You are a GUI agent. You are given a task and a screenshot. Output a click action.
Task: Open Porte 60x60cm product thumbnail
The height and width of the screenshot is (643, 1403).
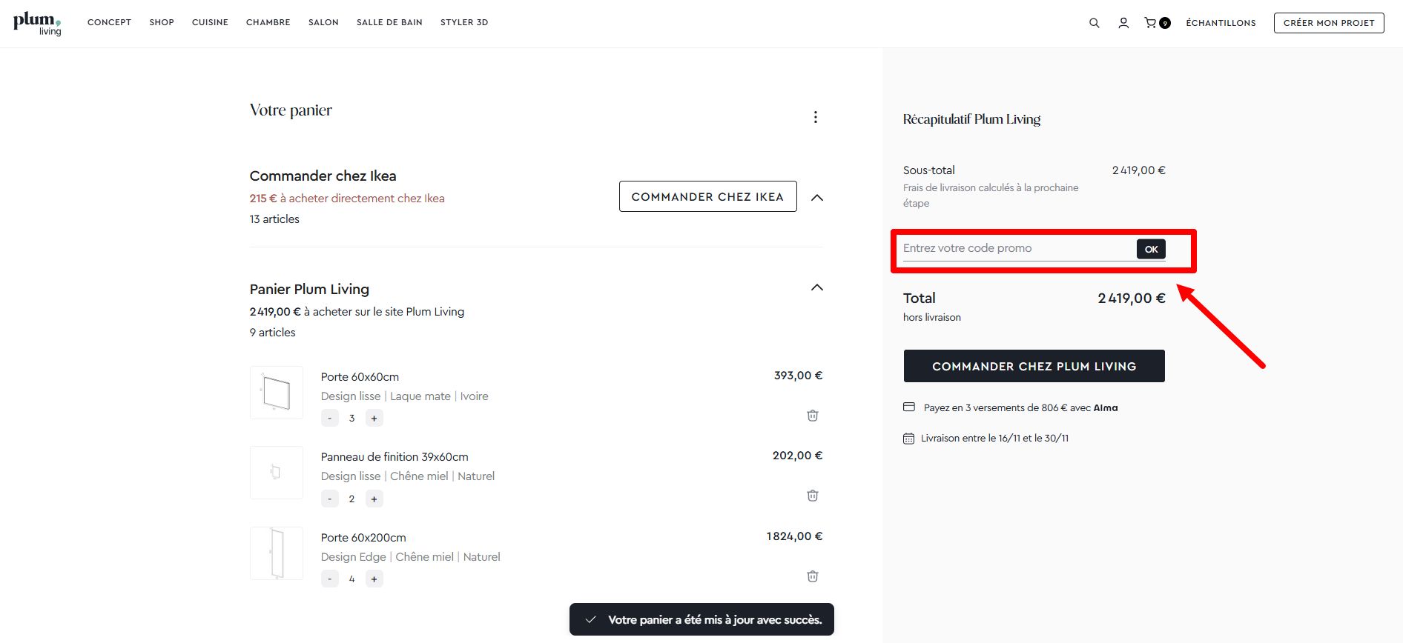click(277, 393)
